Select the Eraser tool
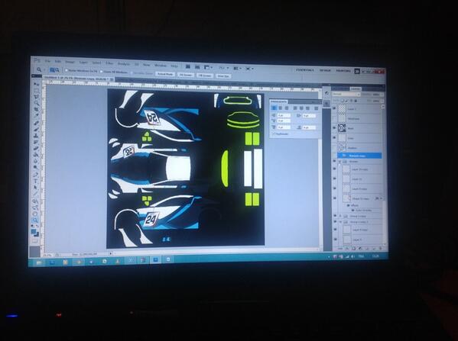This screenshot has height=341, width=458. [36, 148]
